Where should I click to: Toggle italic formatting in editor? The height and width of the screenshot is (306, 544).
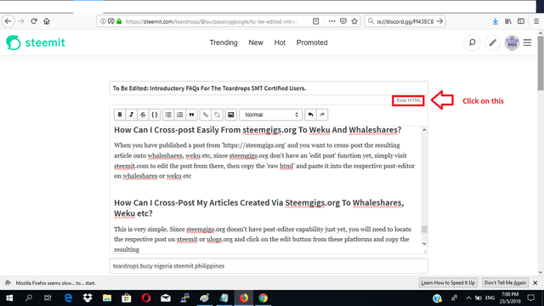pos(131,115)
